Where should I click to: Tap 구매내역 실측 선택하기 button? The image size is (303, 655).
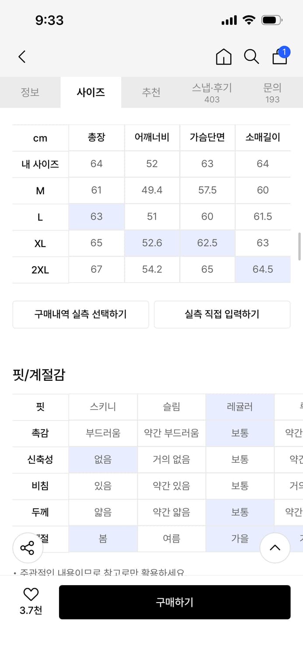click(80, 314)
